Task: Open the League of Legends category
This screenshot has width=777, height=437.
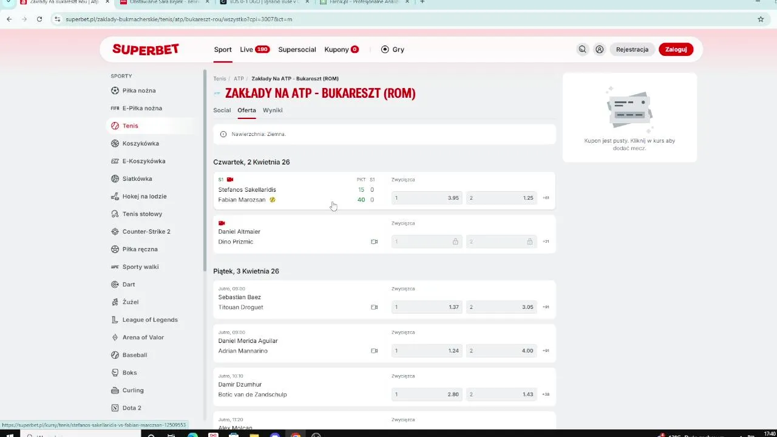Action: 144,320
